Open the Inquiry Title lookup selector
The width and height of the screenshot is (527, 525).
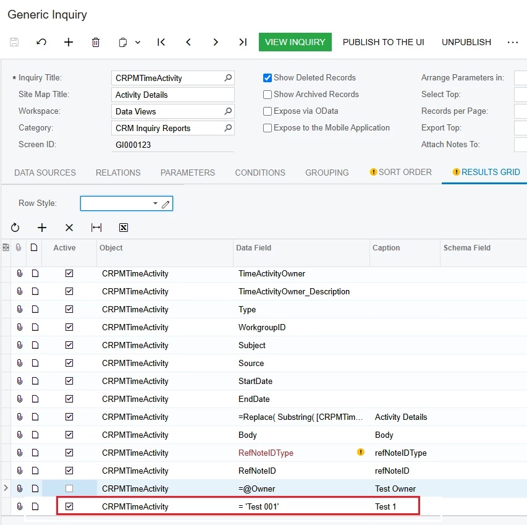(229, 78)
